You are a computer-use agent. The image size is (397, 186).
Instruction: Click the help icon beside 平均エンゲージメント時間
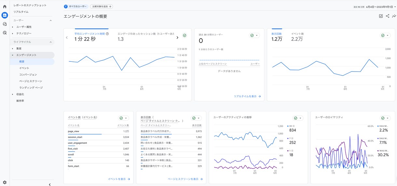click(107, 33)
